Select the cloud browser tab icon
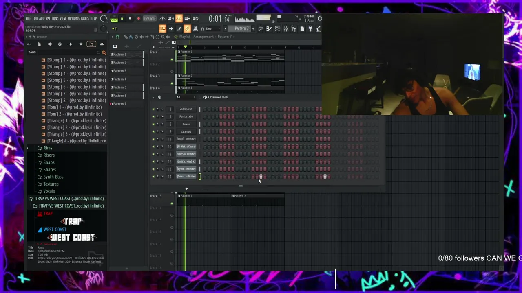The image size is (522, 293). tap(102, 44)
